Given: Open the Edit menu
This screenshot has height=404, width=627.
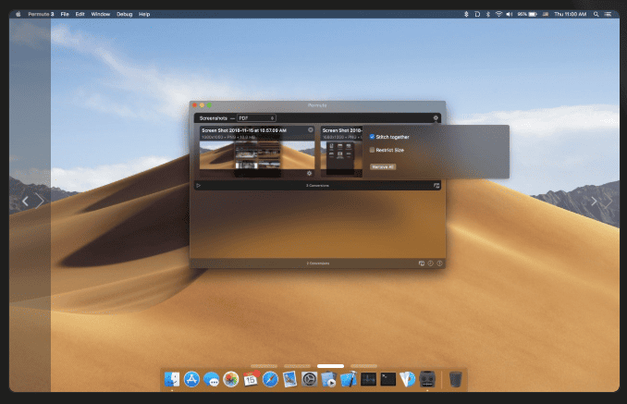Looking at the screenshot, I should point(80,14).
